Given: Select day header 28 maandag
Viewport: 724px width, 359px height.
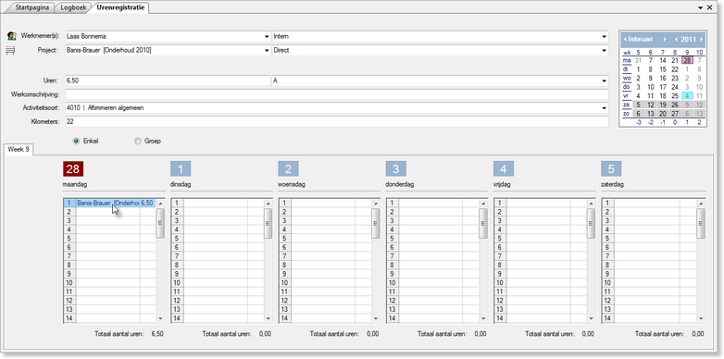Looking at the screenshot, I should [x=73, y=169].
